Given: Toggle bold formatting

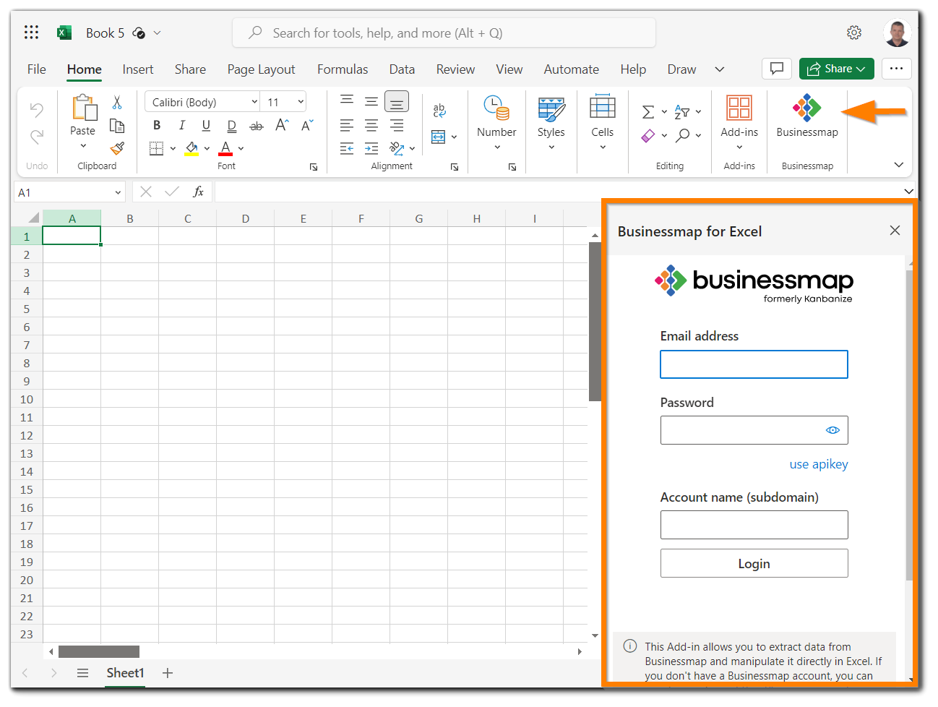Looking at the screenshot, I should (156, 124).
